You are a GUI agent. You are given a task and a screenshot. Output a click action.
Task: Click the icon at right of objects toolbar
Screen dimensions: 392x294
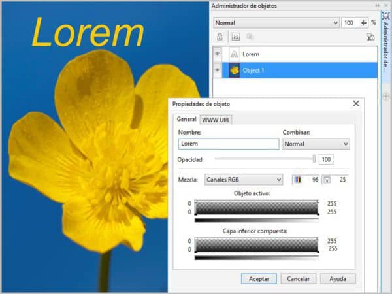370,38
